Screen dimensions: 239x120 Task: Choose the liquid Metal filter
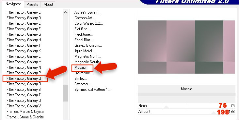[85, 51]
